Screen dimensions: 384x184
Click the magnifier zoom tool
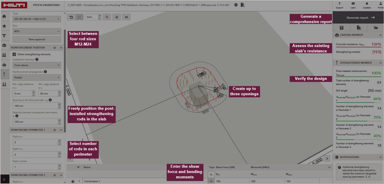(x=107, y=17)
